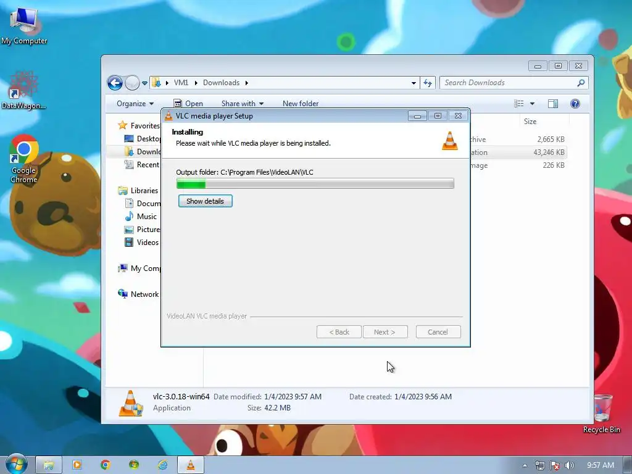Viewport: 632px width, 474px height.
Task: Switch to VLC setup taskbar button
Action: 191,465
